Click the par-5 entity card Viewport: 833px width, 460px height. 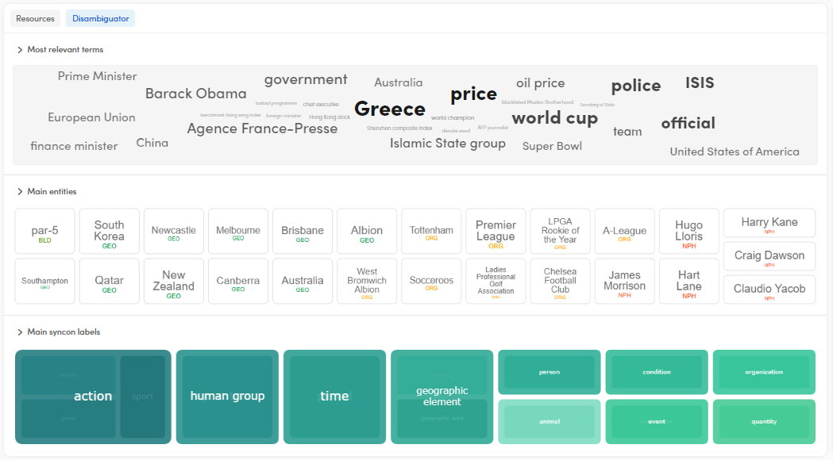coord(45,232)
